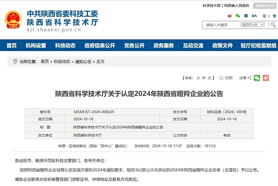Screen dimensions: 278x186
Task: Open the 科技动态 navigation menu
Action: coord(65,46)
